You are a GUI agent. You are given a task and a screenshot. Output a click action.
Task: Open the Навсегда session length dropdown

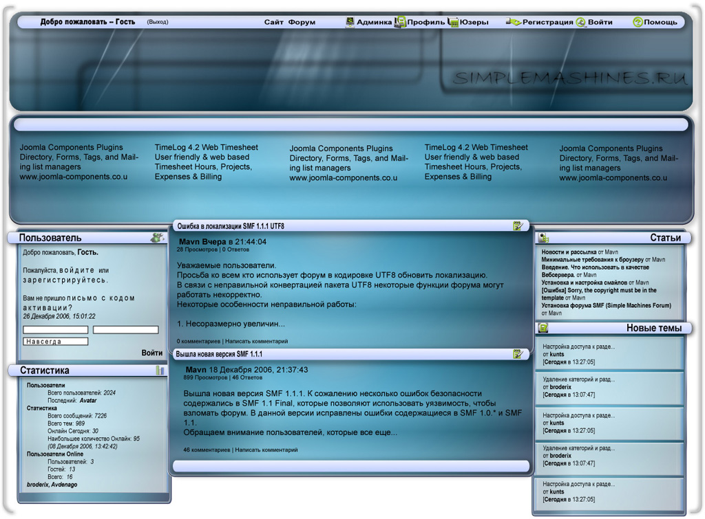55,341
